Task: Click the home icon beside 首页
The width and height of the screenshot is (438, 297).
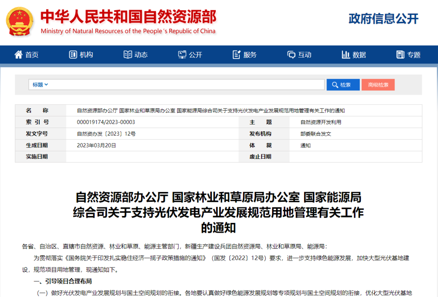Action: click(18, 55)
